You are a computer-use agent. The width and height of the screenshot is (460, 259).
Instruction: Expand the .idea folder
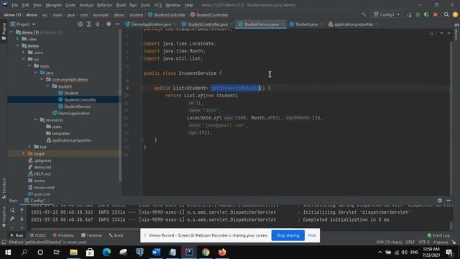point(17,39)
